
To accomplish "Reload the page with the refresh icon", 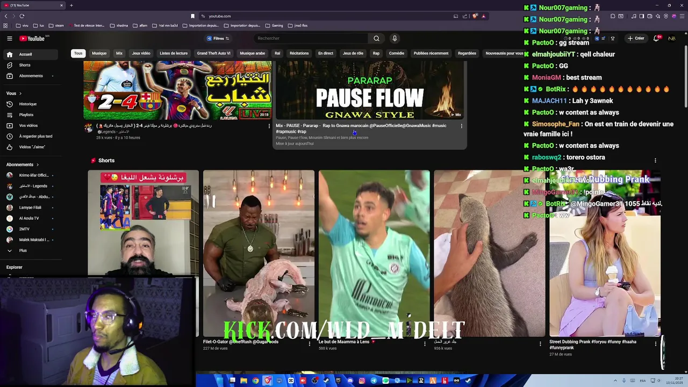I will click(x=22, y=16).
